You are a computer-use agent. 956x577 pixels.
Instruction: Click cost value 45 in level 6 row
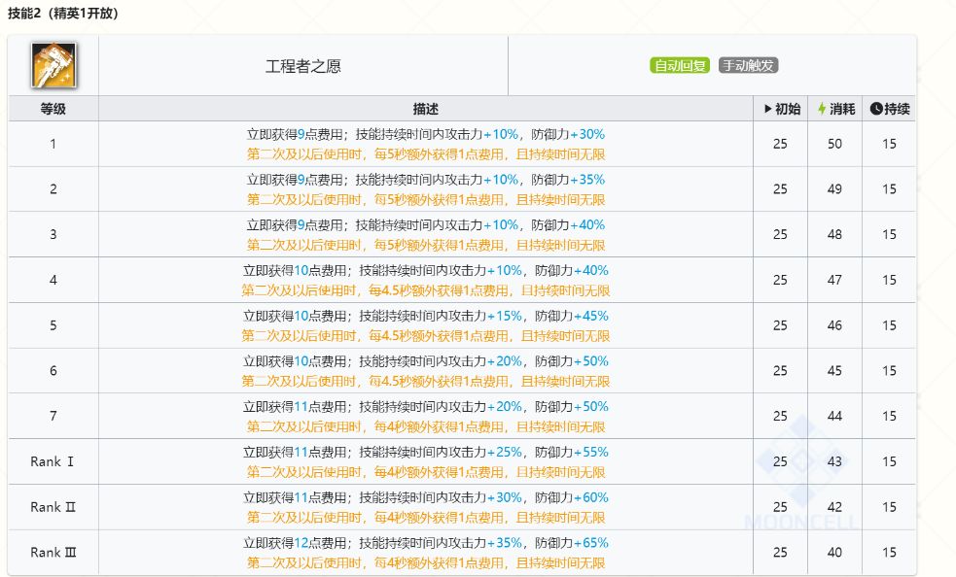(x=834, y=370)
